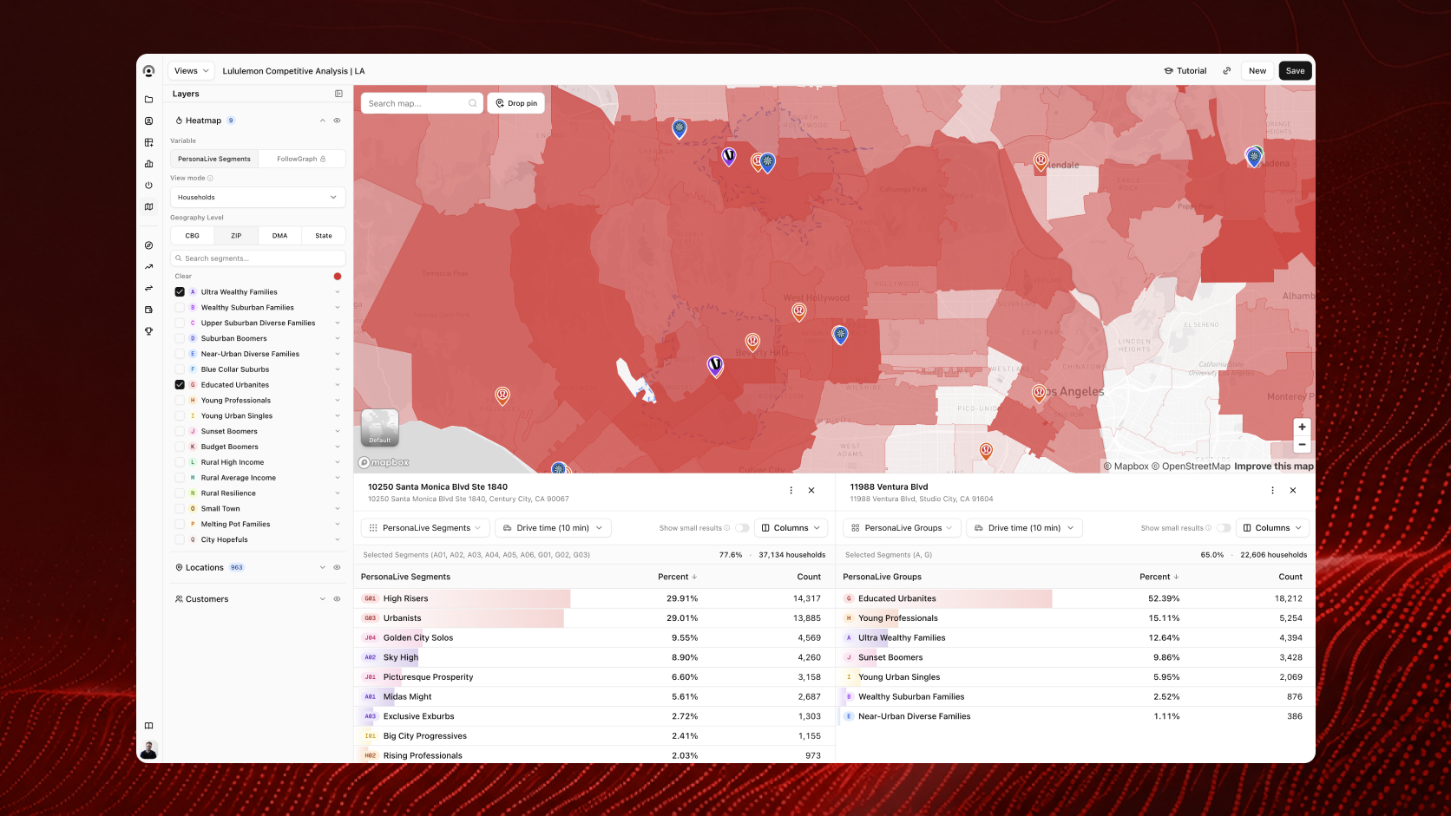Click the New button

pos(1257,71)
